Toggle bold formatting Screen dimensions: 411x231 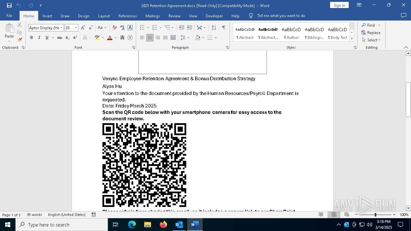click(x=31, y=38)
